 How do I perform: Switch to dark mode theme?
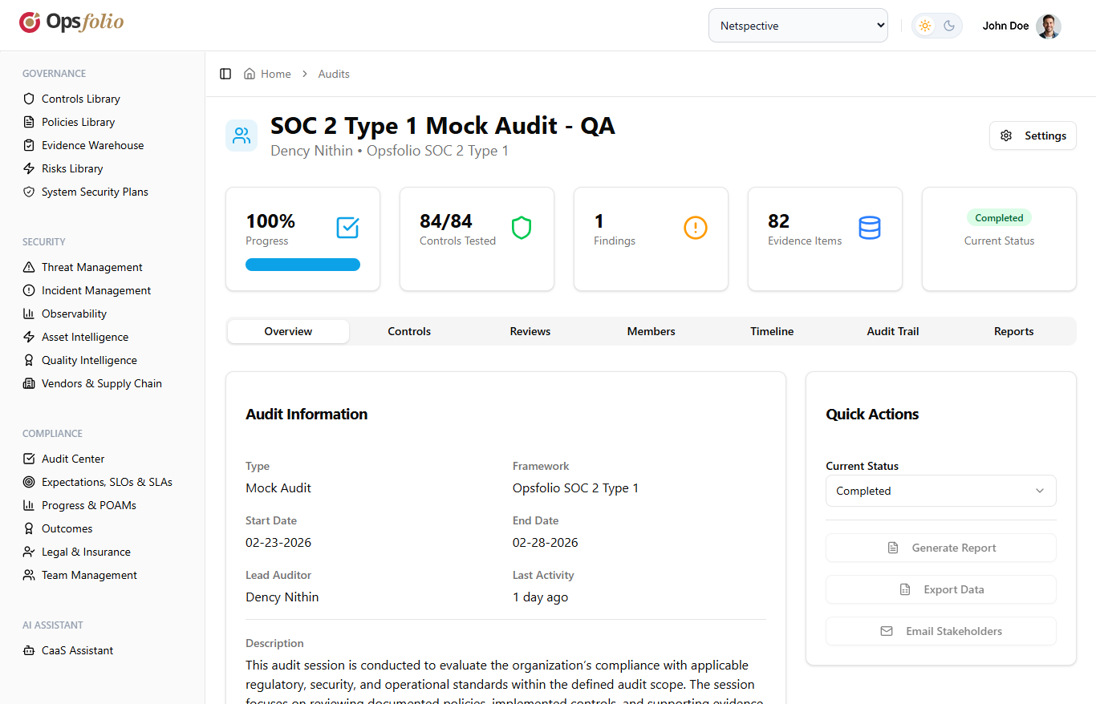pos(949,25)
